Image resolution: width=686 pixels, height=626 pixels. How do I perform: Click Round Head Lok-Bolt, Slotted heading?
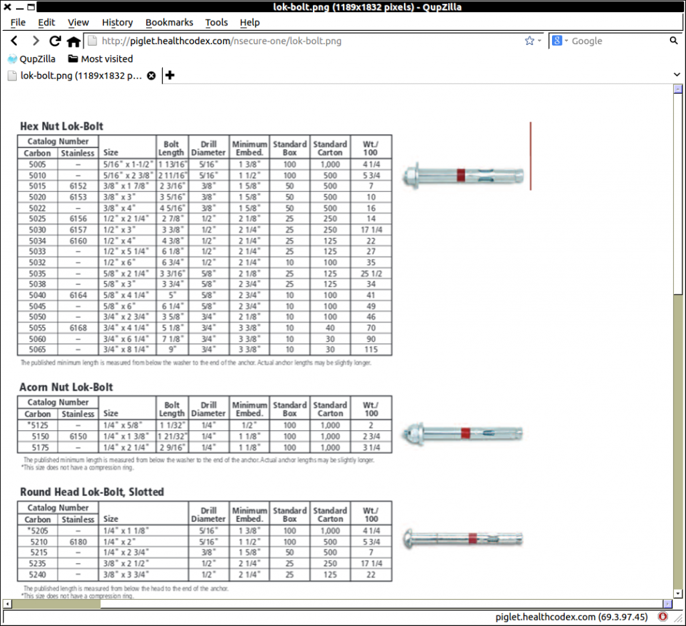[92, 492]
